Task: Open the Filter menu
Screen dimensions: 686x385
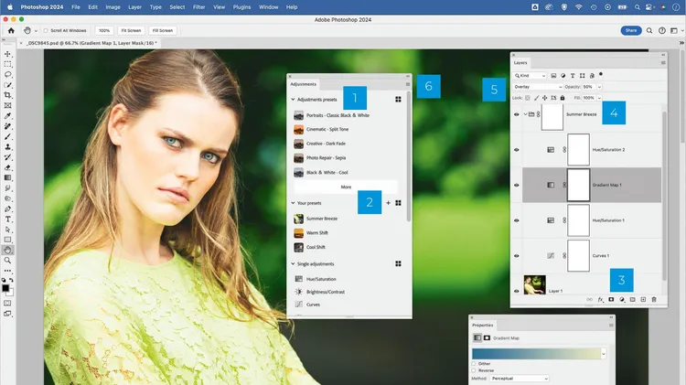Action: point(199,6)
